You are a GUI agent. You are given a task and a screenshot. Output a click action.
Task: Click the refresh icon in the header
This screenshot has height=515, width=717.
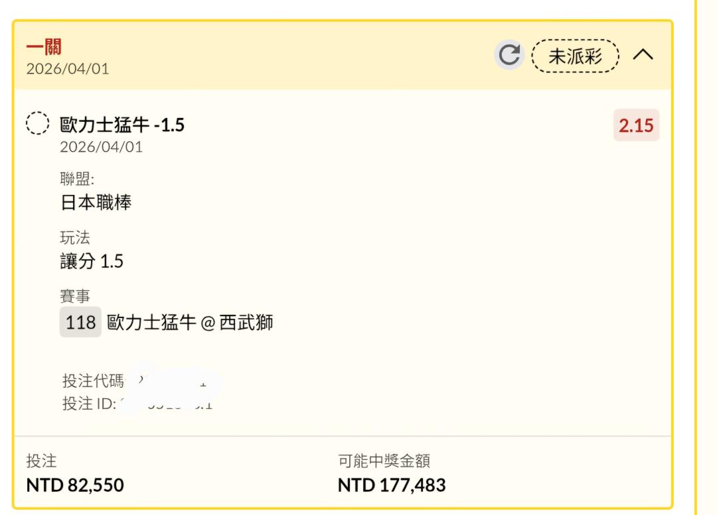coord(509,56)
